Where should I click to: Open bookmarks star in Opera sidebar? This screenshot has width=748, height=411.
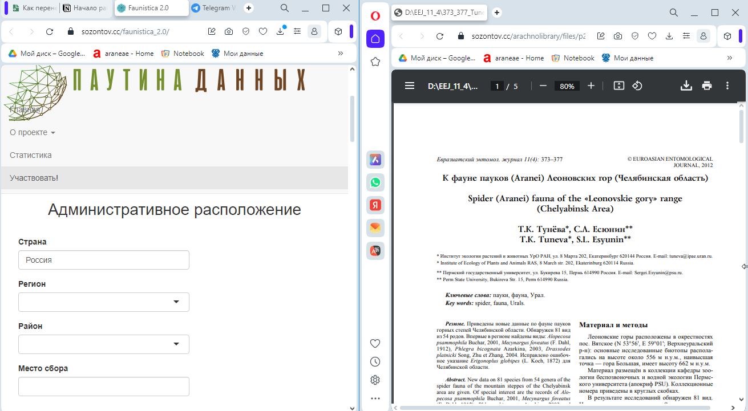coord(375,62)
